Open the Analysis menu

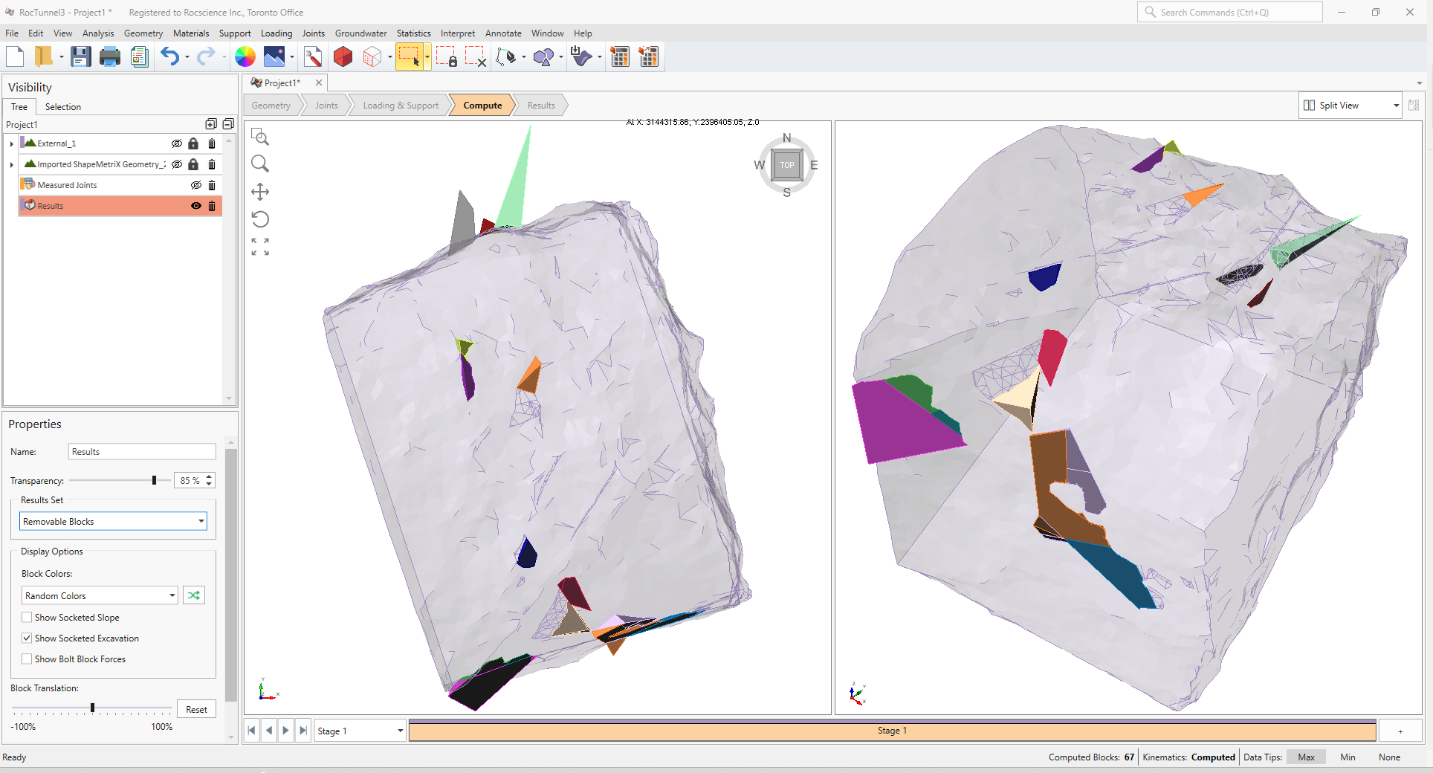pos(98,33)
